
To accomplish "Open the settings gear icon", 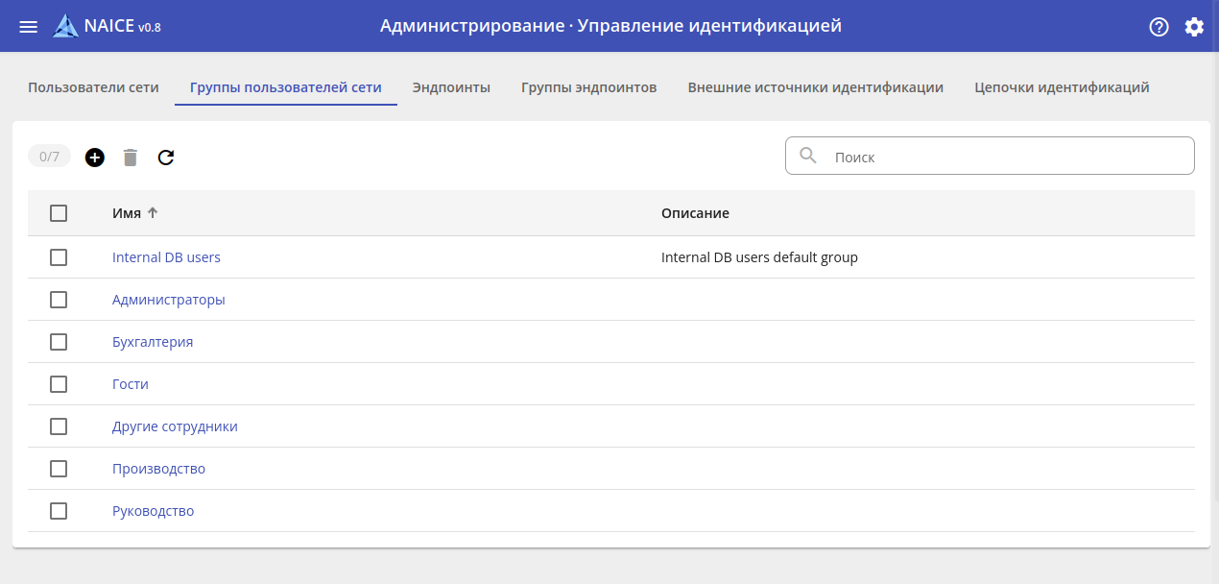I will click(1194, 27).
